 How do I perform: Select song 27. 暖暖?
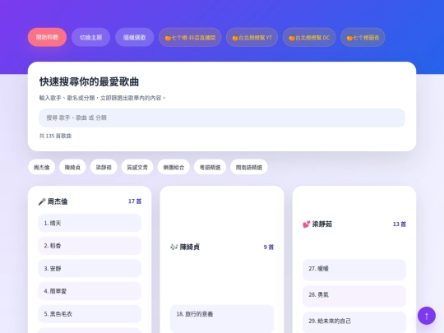coord(354,270)
